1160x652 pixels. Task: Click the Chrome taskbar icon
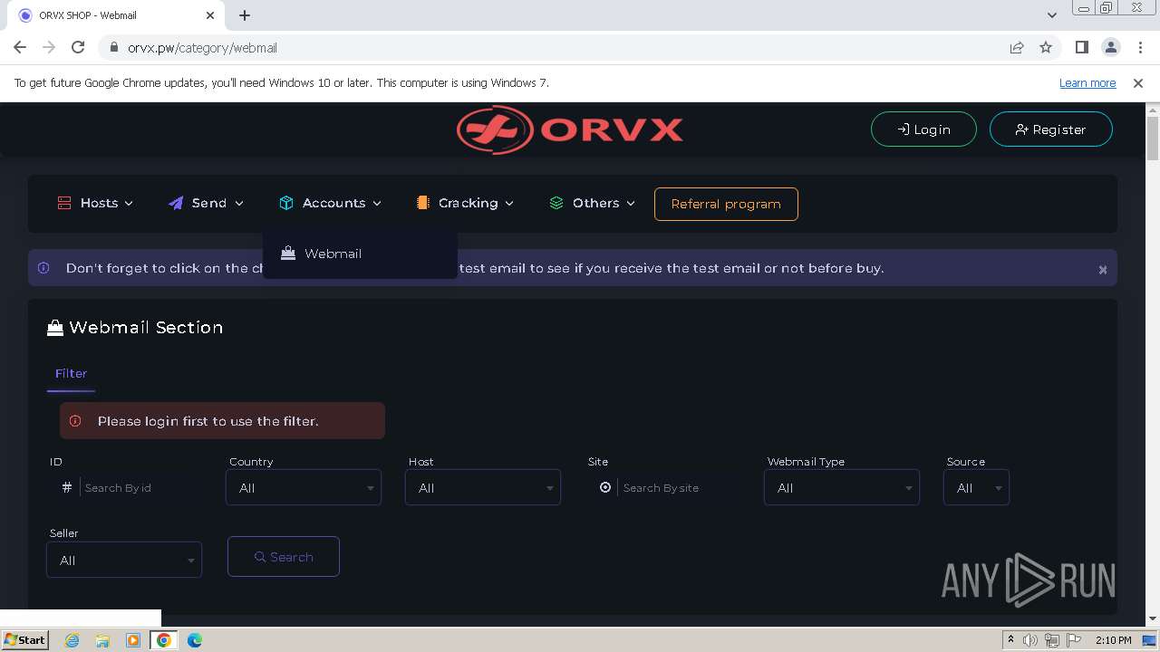pos(164,640)
